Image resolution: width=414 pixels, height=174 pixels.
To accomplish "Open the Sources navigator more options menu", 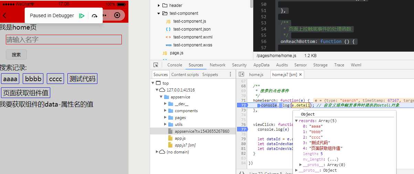I will (231, 74).
